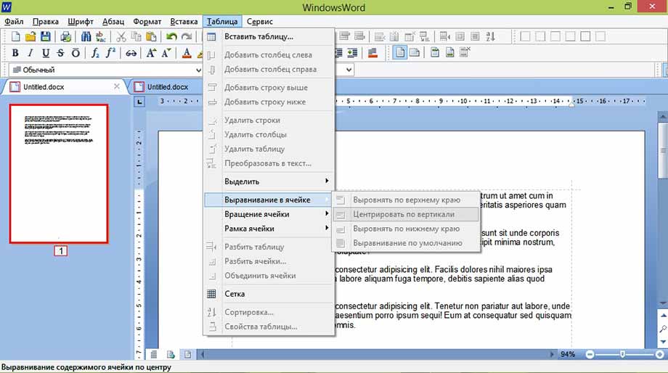This screenshot has width=668, height=373.
Task: Paste from clipboard icon
Action: pyautogui.click(x=151, y=36)
